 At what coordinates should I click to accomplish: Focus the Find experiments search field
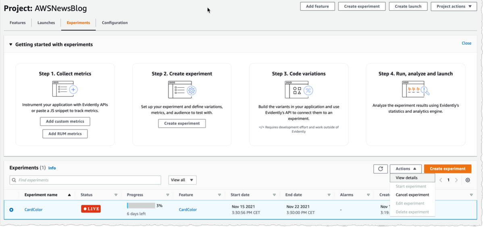85,180
